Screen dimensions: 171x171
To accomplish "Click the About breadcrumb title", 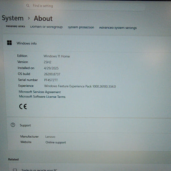I will click(x=43, y=18).
